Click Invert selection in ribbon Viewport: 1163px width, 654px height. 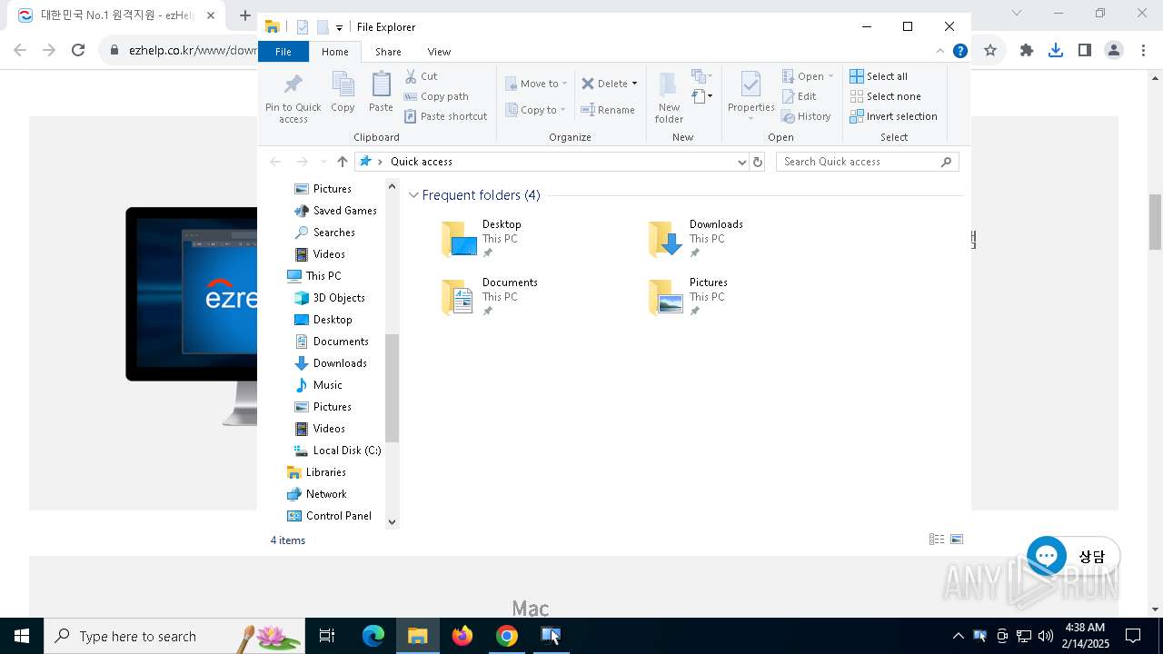[893, 116]
